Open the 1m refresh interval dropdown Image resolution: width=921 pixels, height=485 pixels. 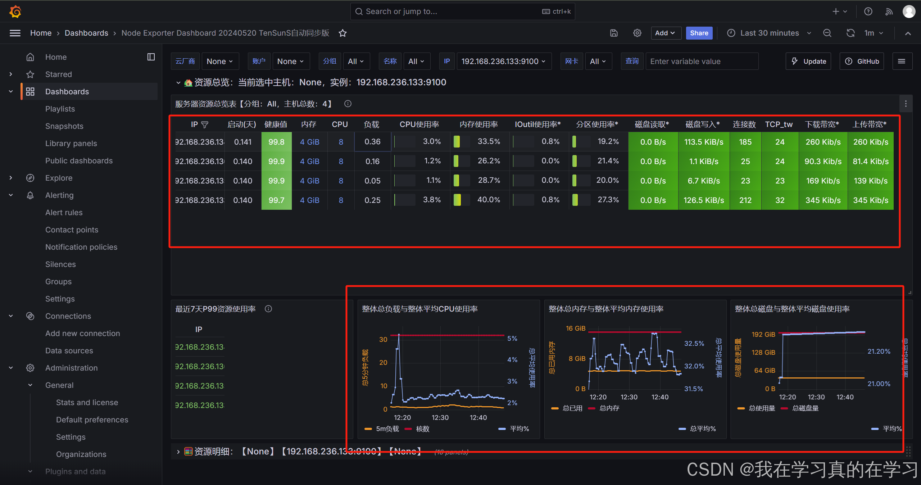pyautogui.click(x=874, y=33)
